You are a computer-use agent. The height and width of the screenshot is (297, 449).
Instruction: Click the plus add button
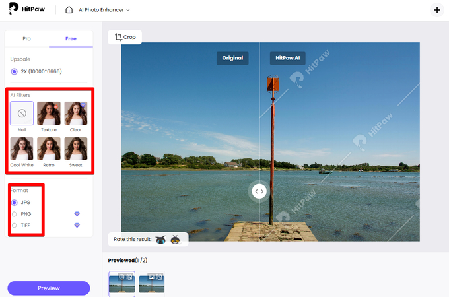click(437, 10)
